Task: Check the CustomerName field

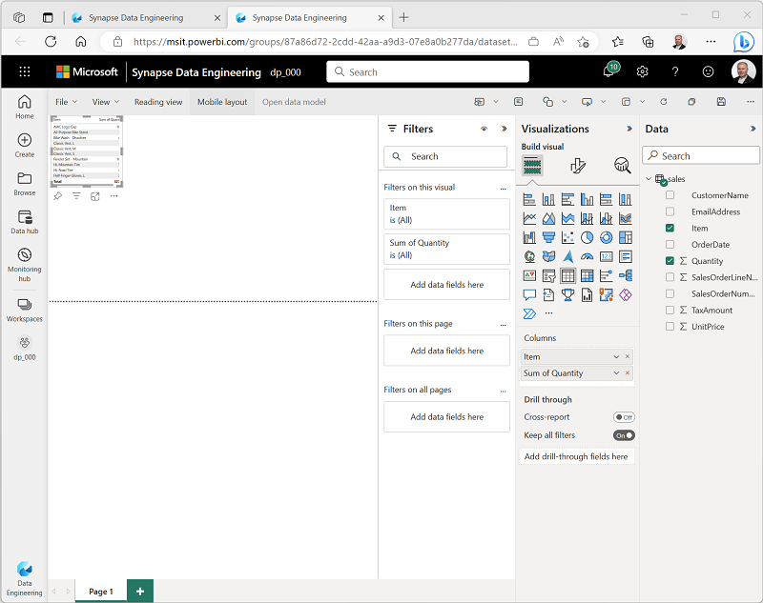Action: point(670,195)
